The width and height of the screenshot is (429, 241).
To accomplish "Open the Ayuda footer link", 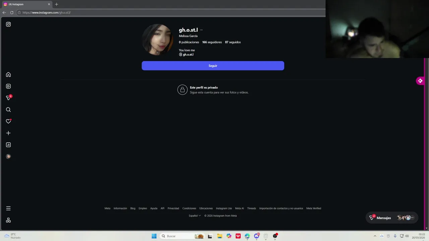I will pyautogui.click(x=154, y=208).
